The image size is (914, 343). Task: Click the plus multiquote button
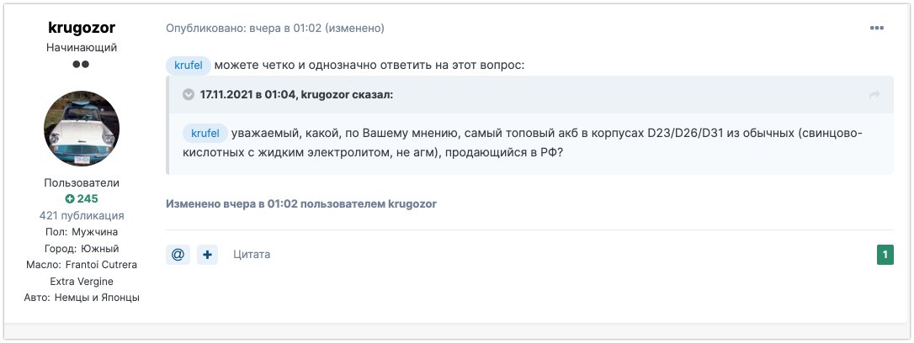tap(208, 255)
